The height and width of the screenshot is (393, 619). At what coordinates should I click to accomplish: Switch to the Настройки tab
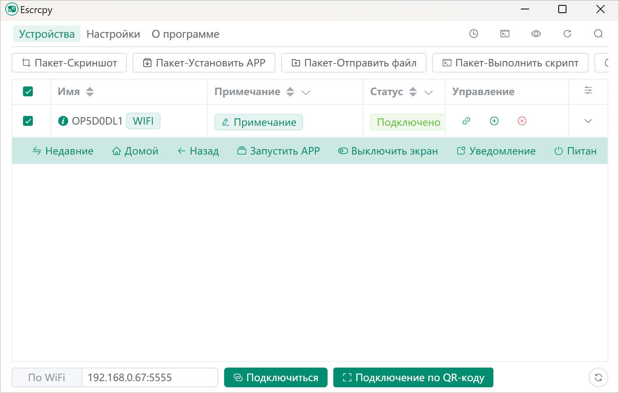(x=113, y=34)
